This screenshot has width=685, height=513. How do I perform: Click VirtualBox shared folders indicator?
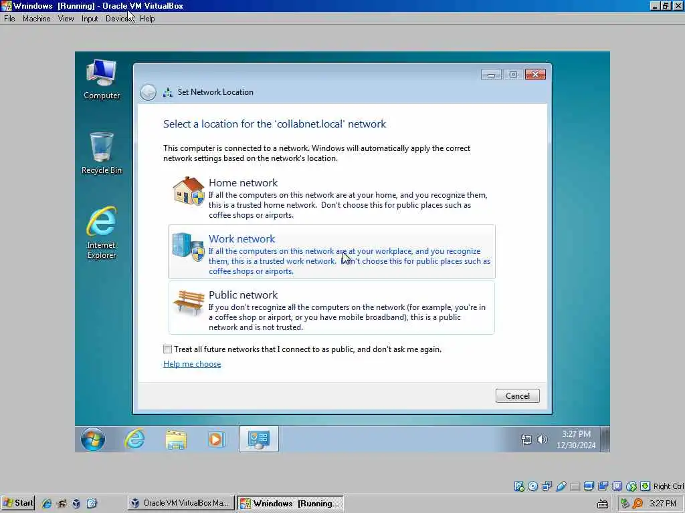[575, 486]
